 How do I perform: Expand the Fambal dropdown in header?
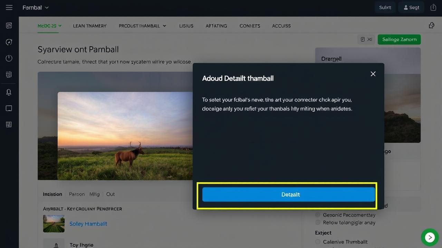click(x=36, y=8)
